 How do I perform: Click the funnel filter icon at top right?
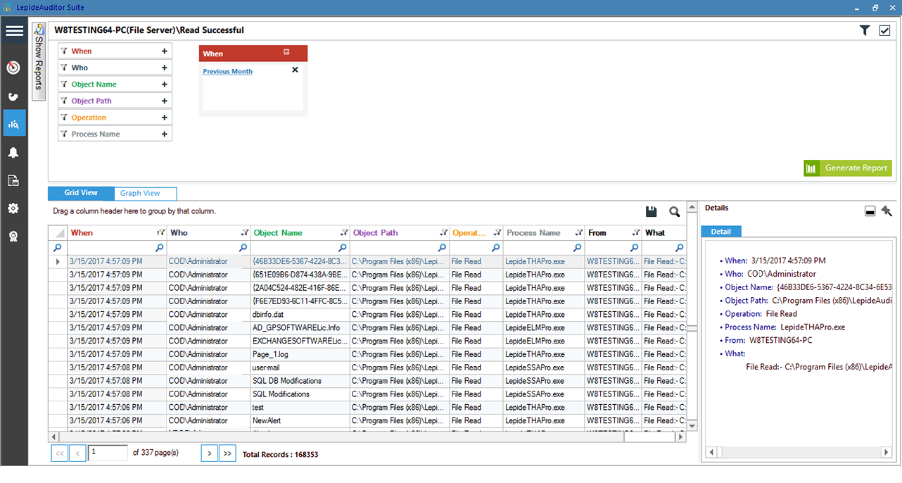[x=865, y=30]
